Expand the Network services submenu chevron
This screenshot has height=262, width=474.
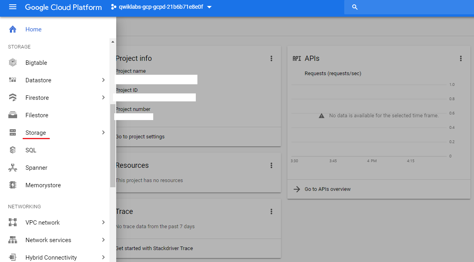[x=103, y=240]
